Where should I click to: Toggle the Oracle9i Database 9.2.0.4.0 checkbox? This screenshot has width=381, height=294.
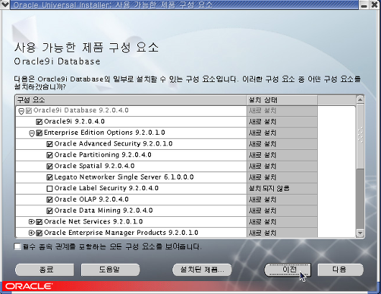click(29, 111)
